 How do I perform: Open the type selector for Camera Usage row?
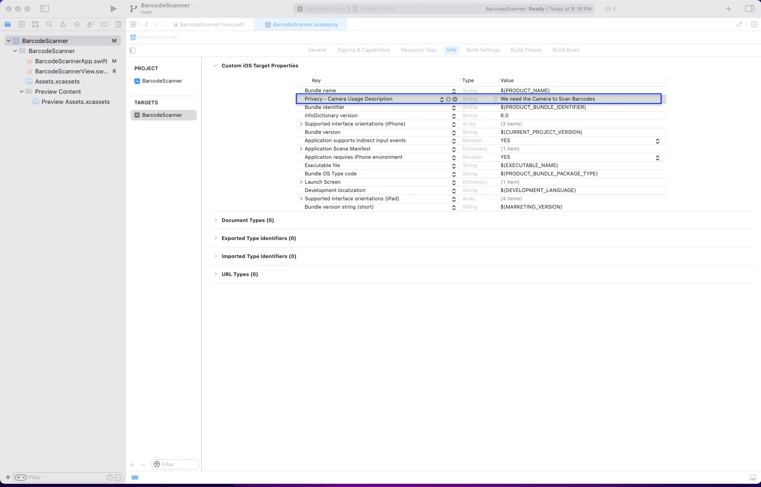[x=495, y=99]
